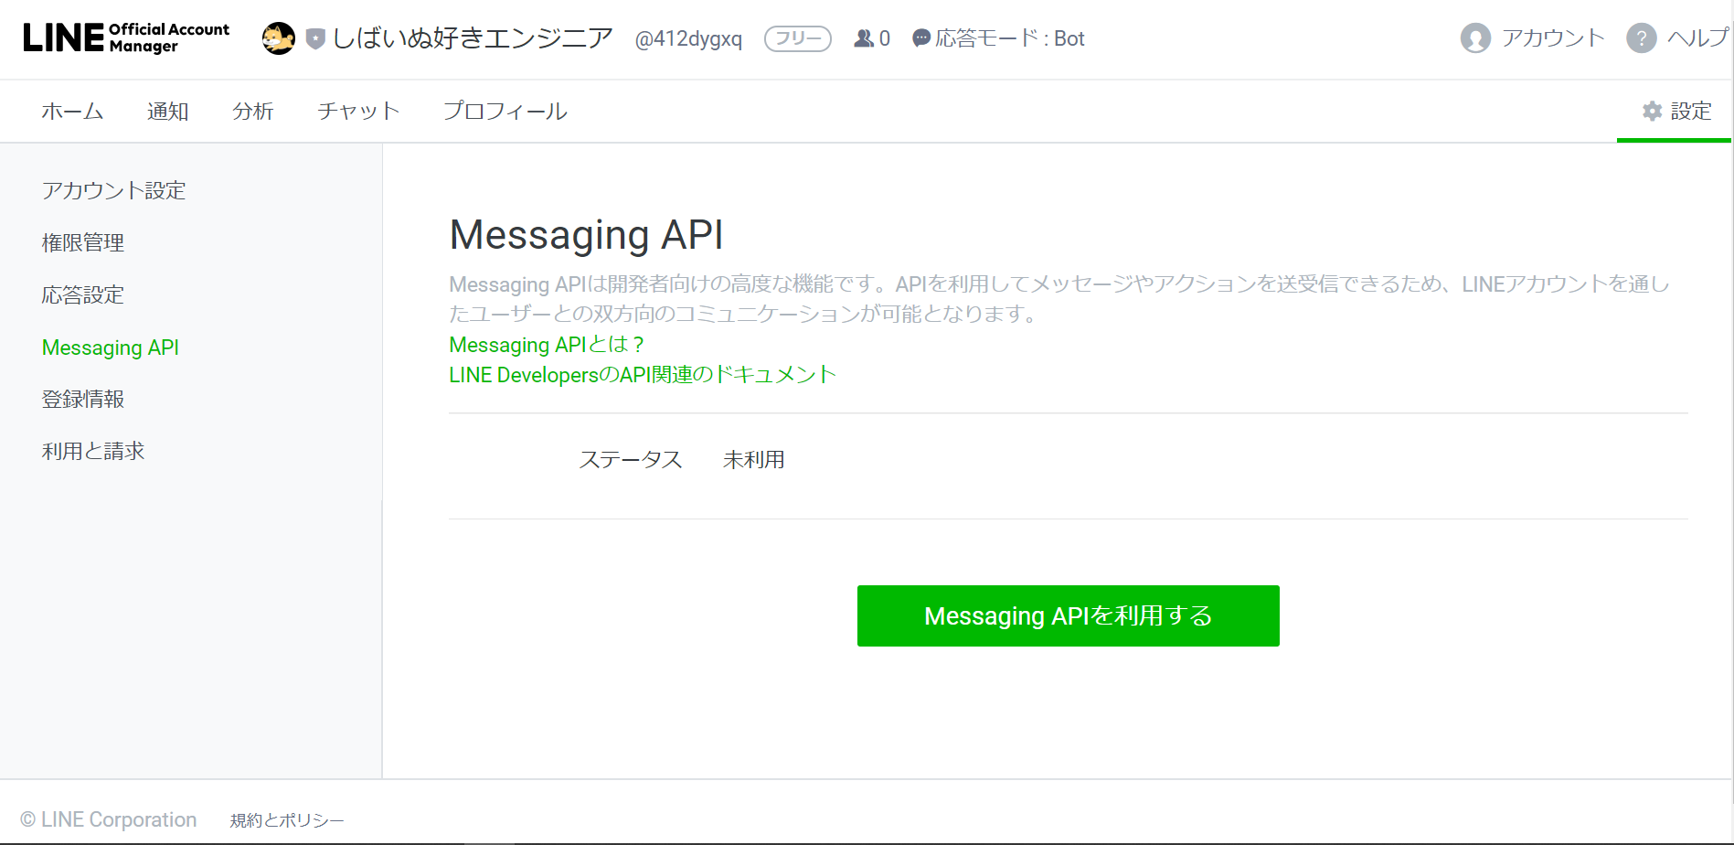Open the 通知 tab

[x=168, y=111]
